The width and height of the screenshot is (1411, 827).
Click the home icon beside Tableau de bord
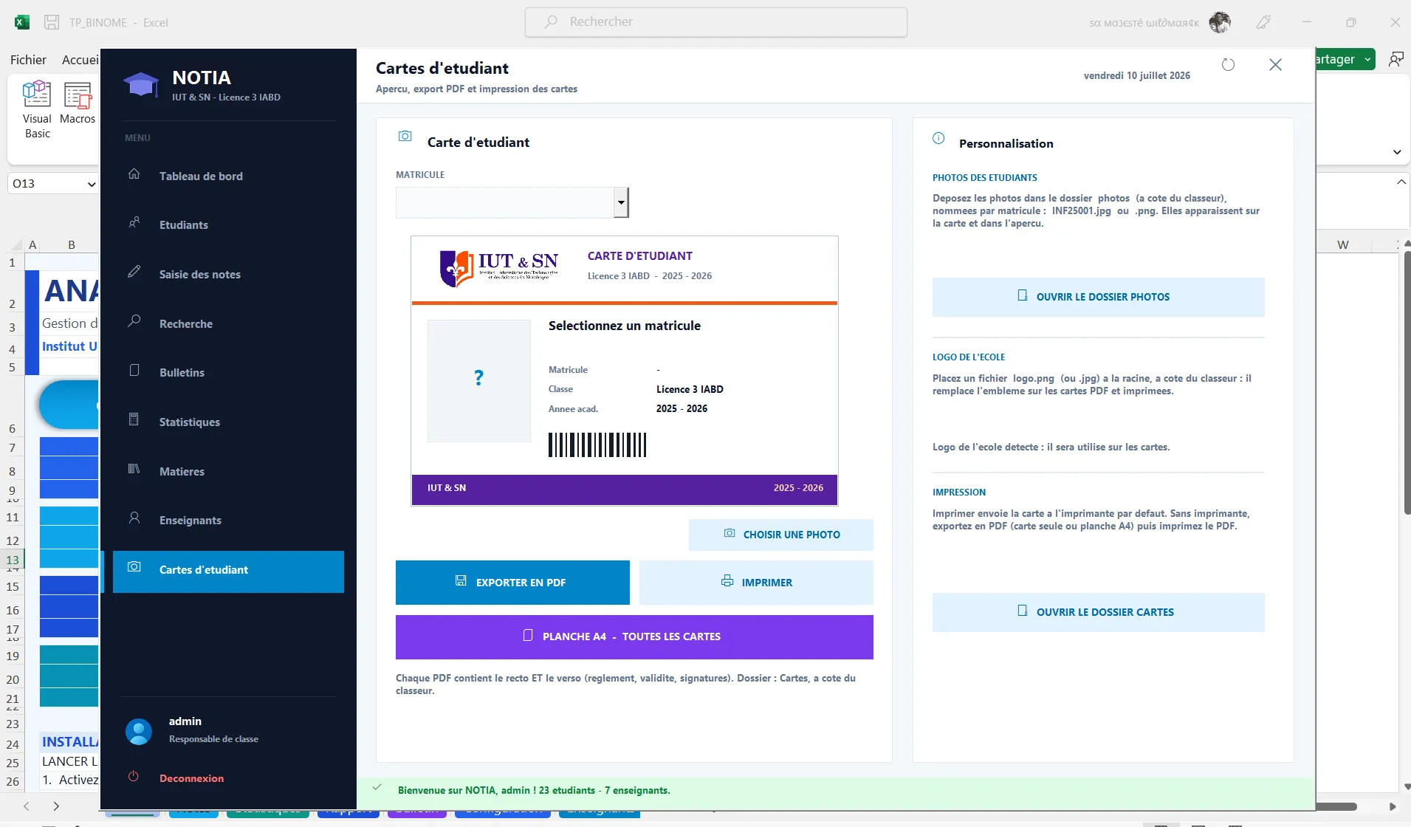(134, 174)
